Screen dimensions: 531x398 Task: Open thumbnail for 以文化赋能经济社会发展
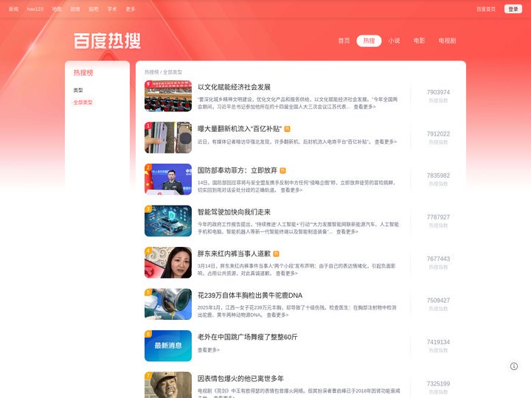coord(168,96)
